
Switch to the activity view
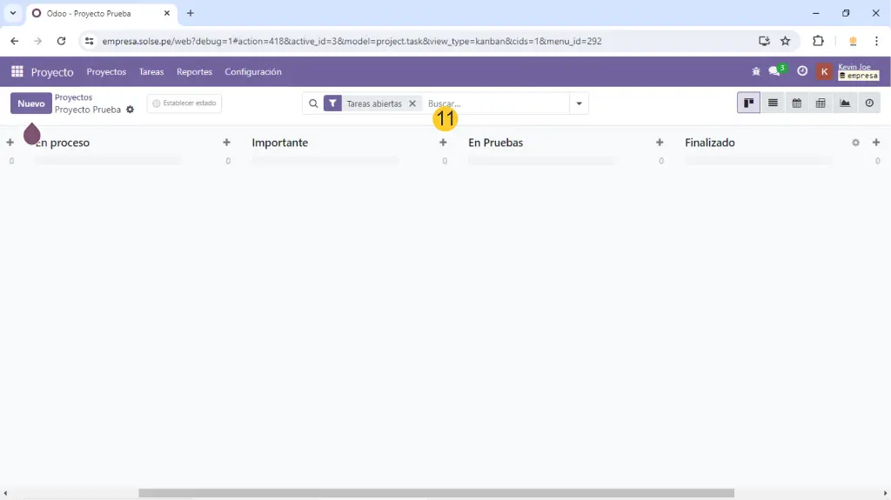[868, 103]
